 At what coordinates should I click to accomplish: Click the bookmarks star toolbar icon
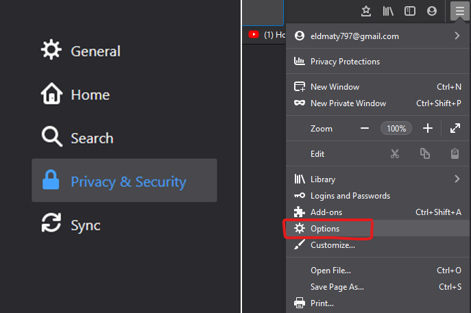[366, 11]
